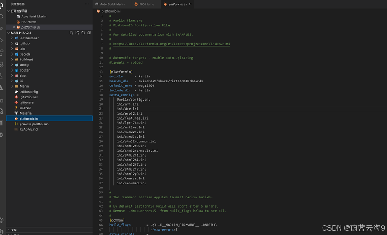Click the [common] section header
This screenshot has height=235, width=387.
(x=117, y=220)
